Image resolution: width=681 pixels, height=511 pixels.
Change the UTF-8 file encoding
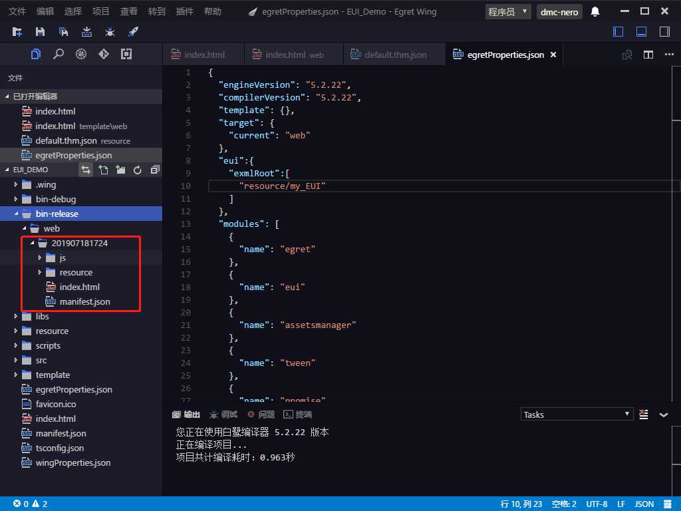[x=597, y=504]
